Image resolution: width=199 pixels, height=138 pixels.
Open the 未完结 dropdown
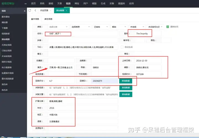click(x=137, y=27)
